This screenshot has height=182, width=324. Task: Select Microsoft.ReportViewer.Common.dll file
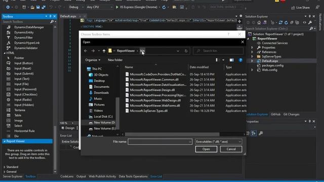[154, 80]
